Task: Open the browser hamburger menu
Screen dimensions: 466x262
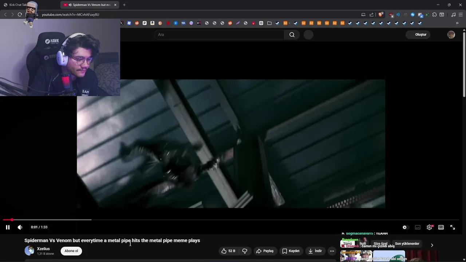Action: tap(461, 15)
